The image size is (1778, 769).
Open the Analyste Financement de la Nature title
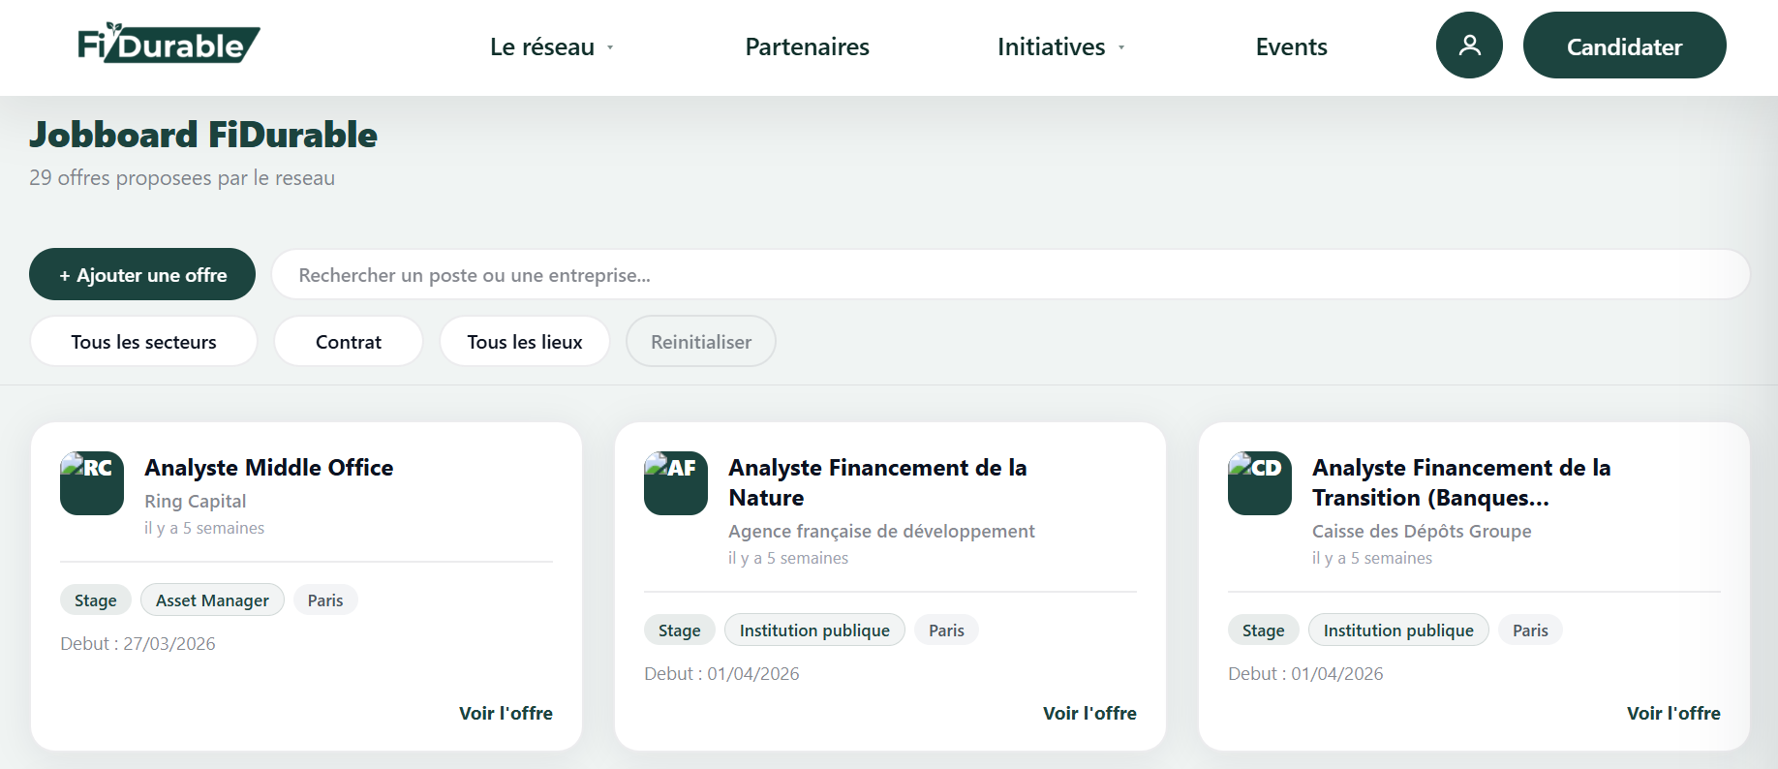coord(877,482)
